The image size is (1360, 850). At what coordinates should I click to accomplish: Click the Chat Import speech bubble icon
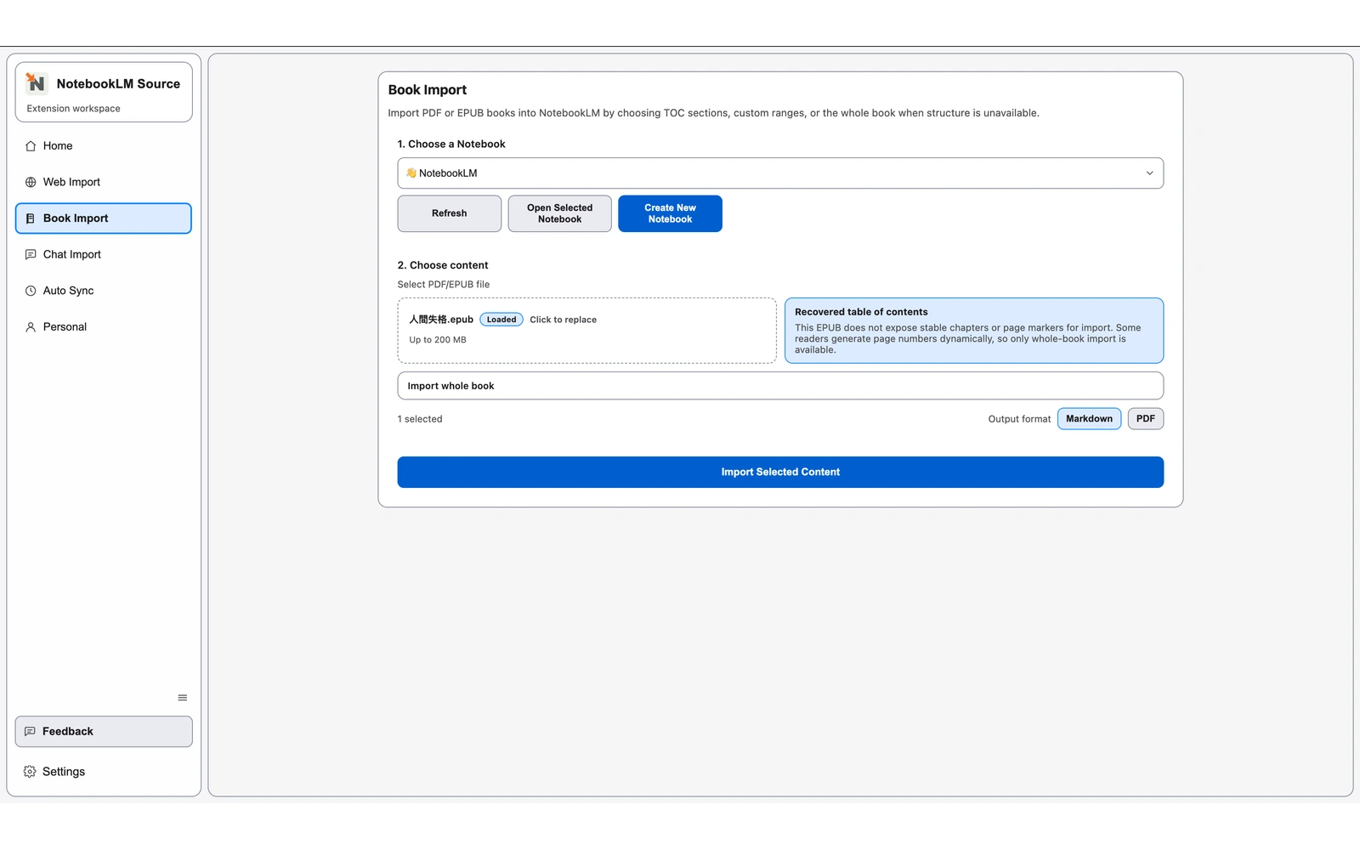(x=31, y=254)
